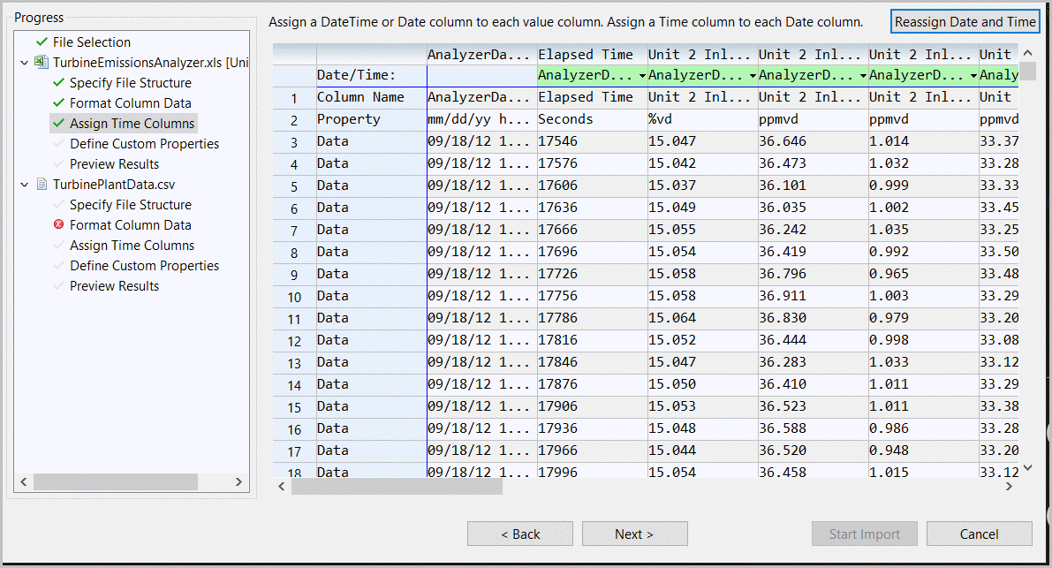This screenshot has width=1052, height=568.
Task: Click the red error icon on Format Column Data
Action: point(59,225)
